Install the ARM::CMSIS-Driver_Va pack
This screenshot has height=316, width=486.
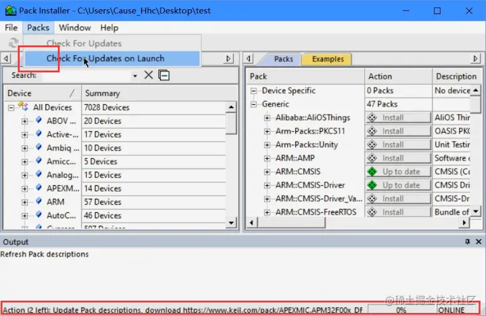pos(398,199)
